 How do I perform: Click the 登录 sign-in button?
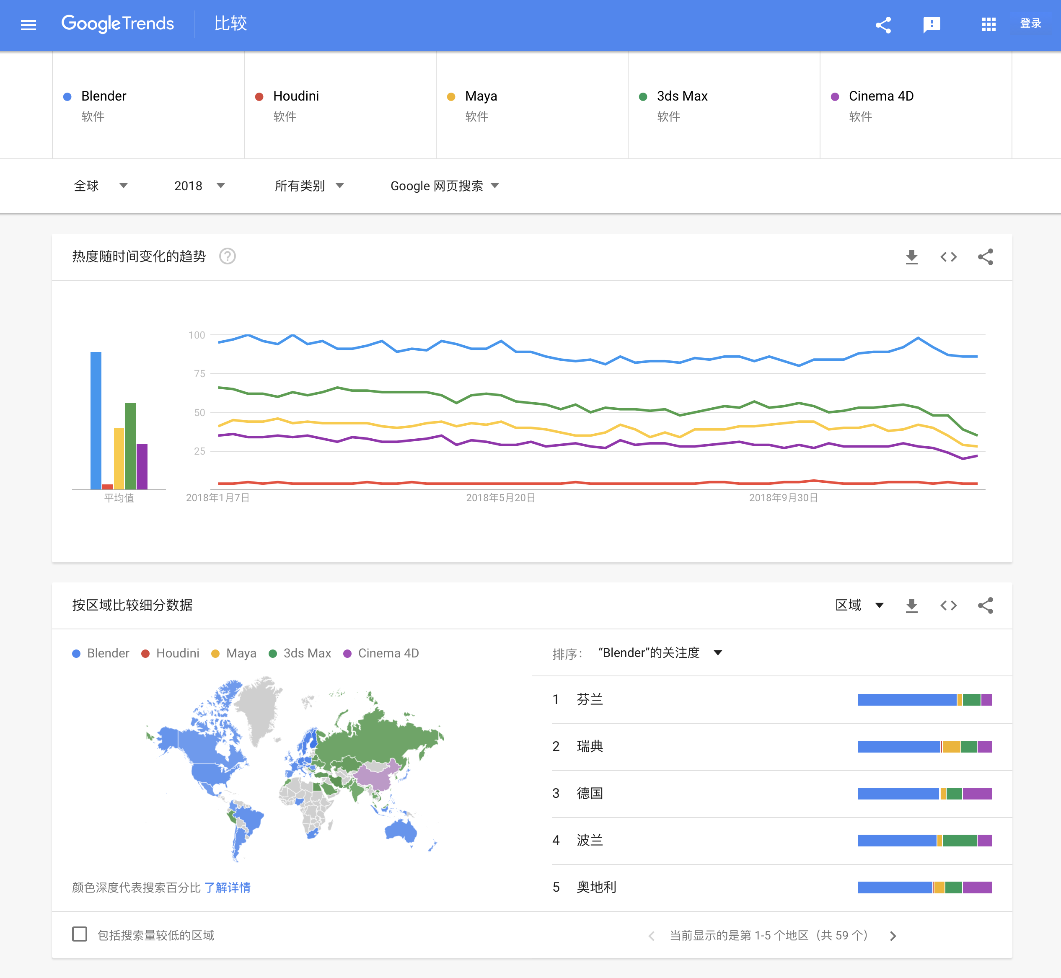(1030, 23)
